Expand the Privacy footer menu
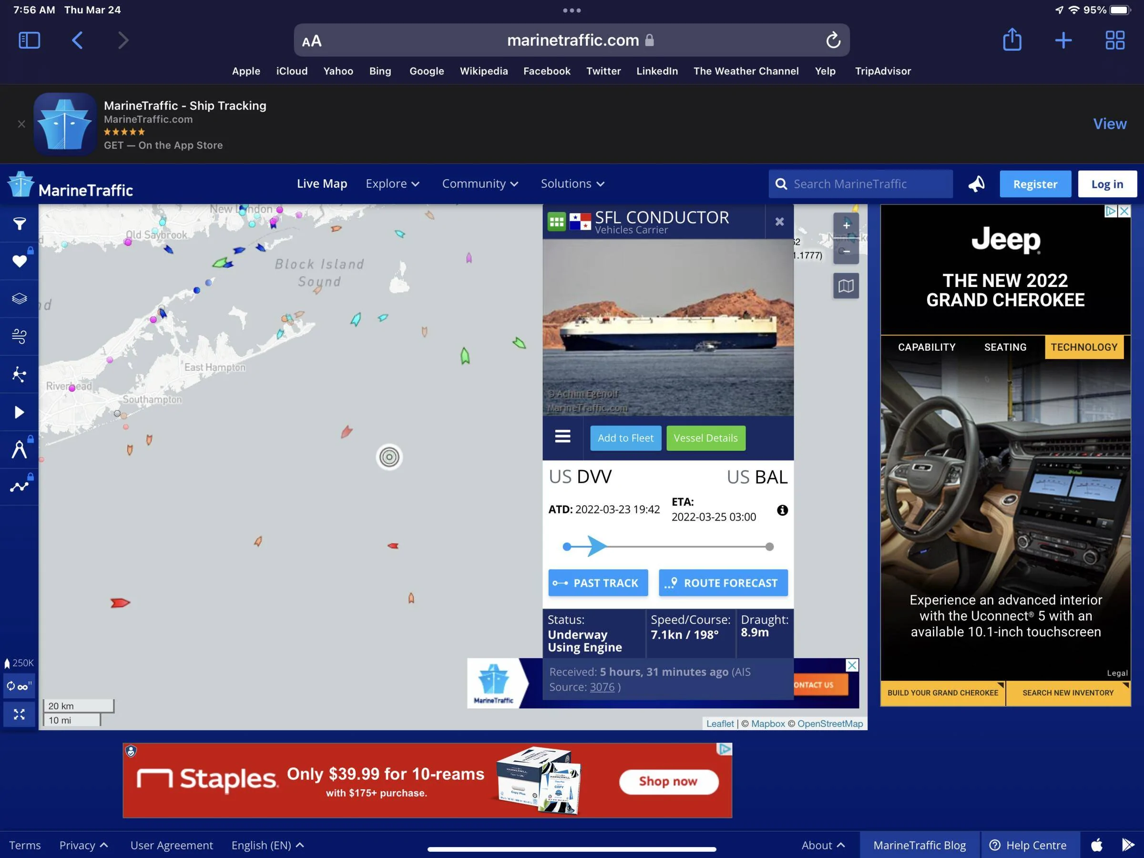This screenshot has height=858, width=1144. (x=84, y=845)
